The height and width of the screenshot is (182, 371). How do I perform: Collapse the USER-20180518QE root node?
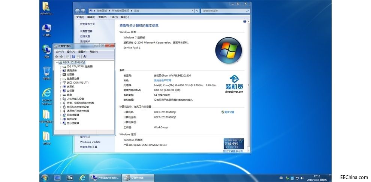click(57, 62)
